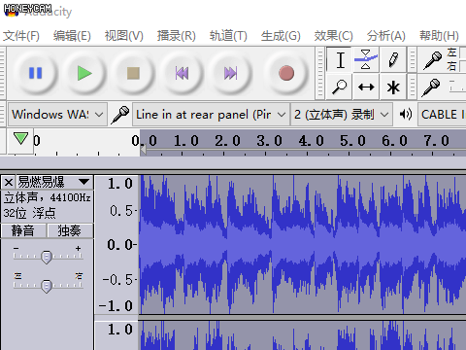Open the 分析(A) menu

[x=386, y=36]
